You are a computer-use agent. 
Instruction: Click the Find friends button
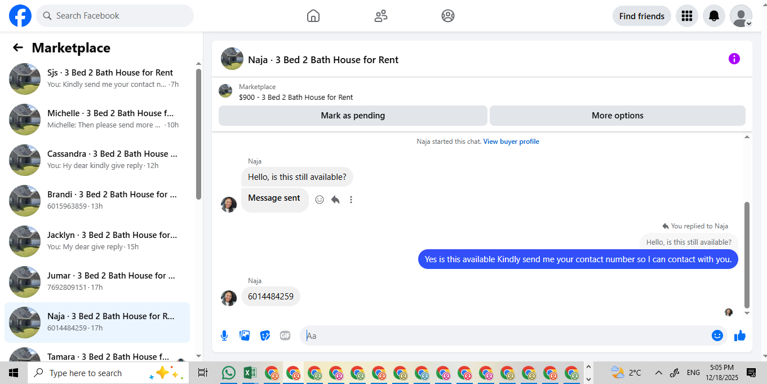coord(642,16)
